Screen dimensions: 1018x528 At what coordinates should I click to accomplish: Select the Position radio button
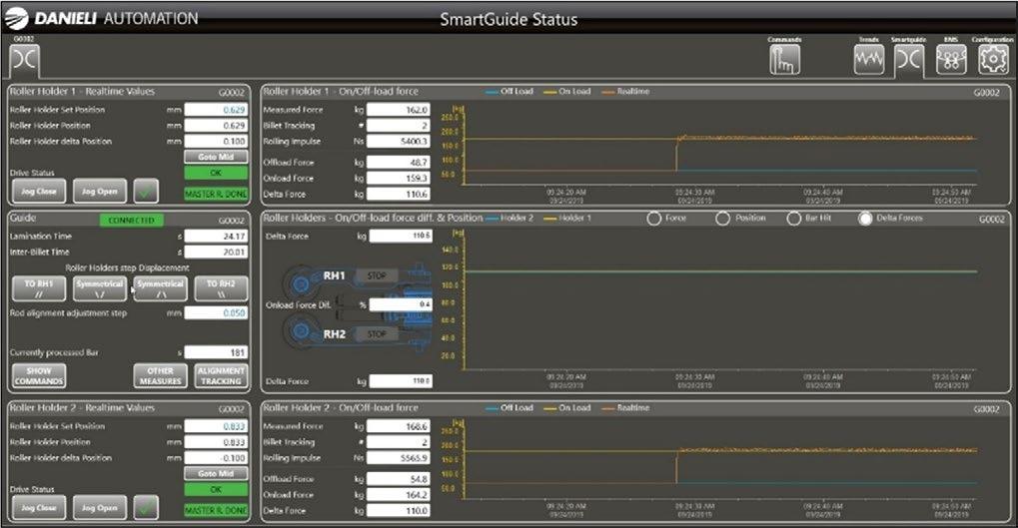[x=722, y=219]
